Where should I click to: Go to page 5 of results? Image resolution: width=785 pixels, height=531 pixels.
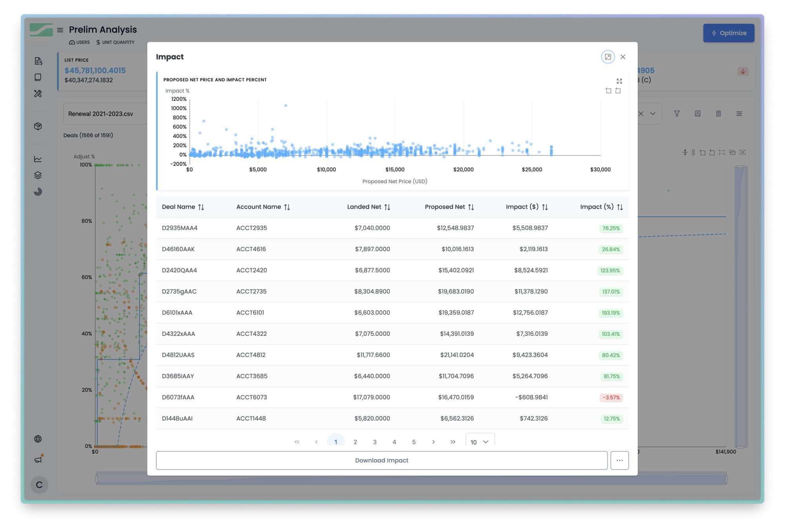[x=414, y=442]
